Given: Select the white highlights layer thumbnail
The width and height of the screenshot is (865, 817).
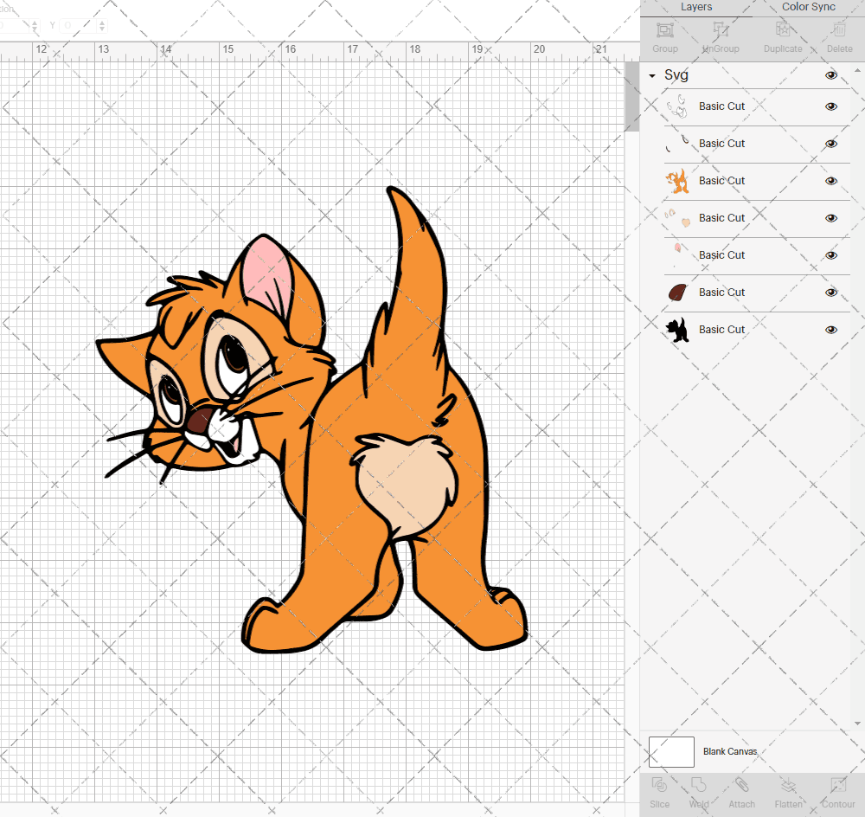Looking at the screenshot, I should 677,106.
